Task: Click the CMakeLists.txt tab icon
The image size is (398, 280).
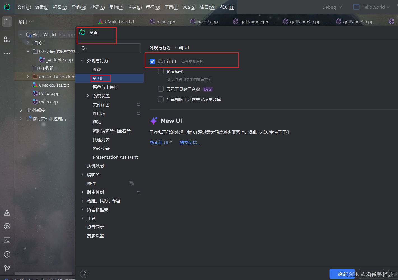Action: point(100,21)
